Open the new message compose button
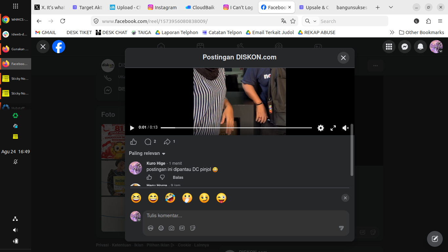 (435, 239)
